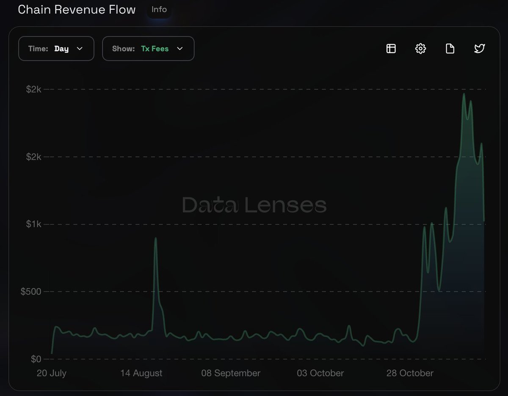
Task: Click the 28 October axis label
Action: point(410,373)
